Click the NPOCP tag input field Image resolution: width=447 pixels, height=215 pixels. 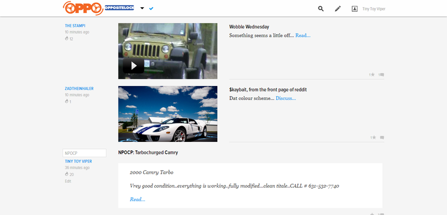pos(84,153)
